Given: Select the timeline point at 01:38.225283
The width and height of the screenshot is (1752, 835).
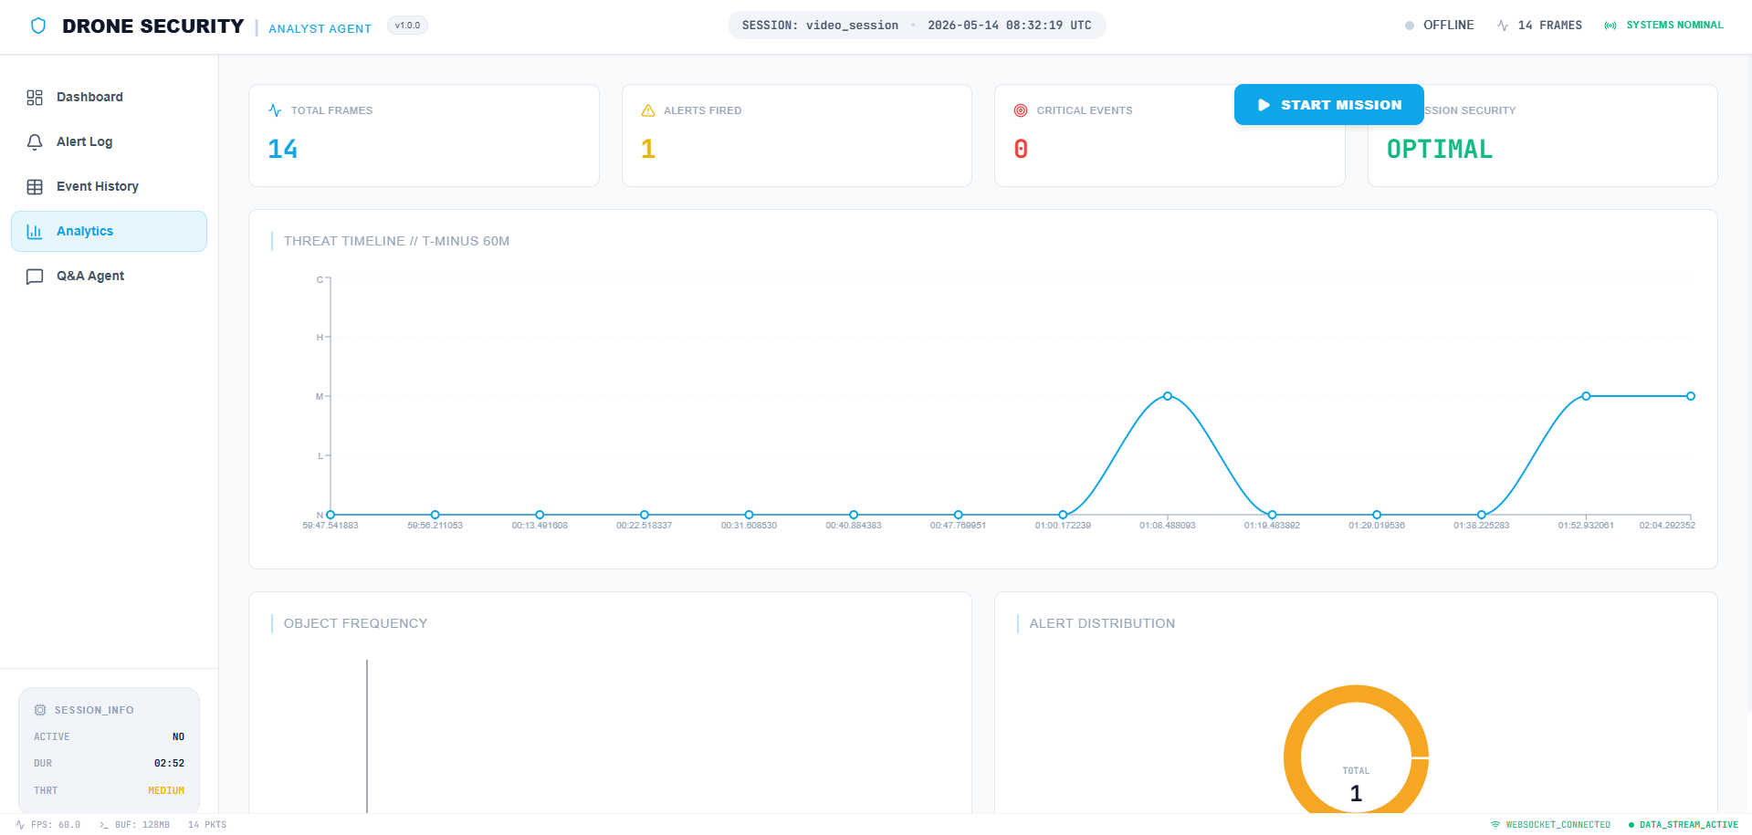Looking at the screenshot, I should [1481, 515].
